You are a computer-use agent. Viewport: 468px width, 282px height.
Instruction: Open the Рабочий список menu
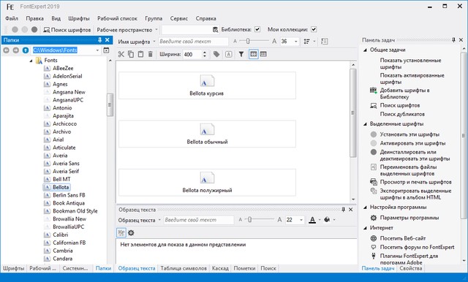(117, 18)
